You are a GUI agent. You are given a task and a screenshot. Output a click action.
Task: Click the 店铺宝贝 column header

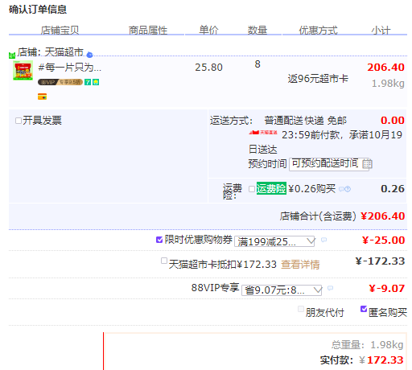(60, 30)
